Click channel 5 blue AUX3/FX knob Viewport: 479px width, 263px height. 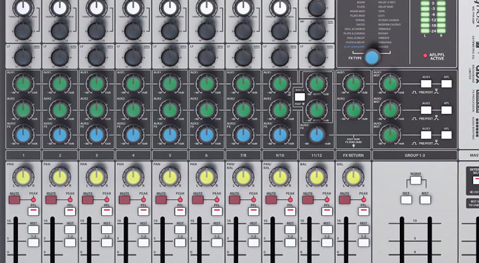coord(170,135)
